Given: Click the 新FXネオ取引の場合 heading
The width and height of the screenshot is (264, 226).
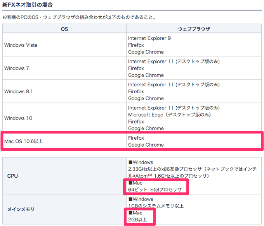Looking at the screenshot, I should click(x=28, y=5).
